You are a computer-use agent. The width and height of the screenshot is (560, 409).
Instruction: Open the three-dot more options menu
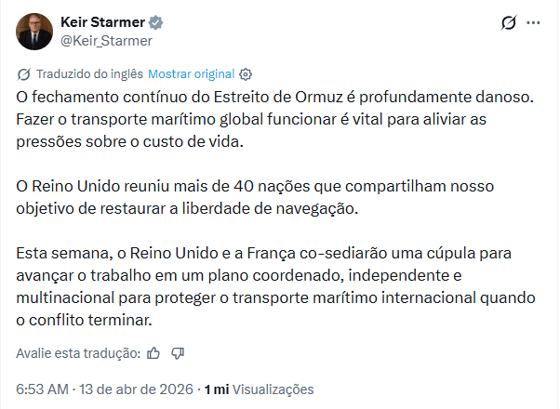tap(533, 22)
